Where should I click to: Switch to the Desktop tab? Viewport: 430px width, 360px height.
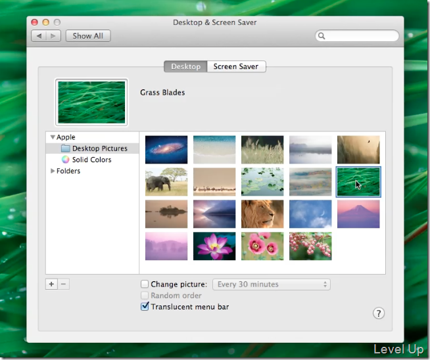tap(185, 66)
